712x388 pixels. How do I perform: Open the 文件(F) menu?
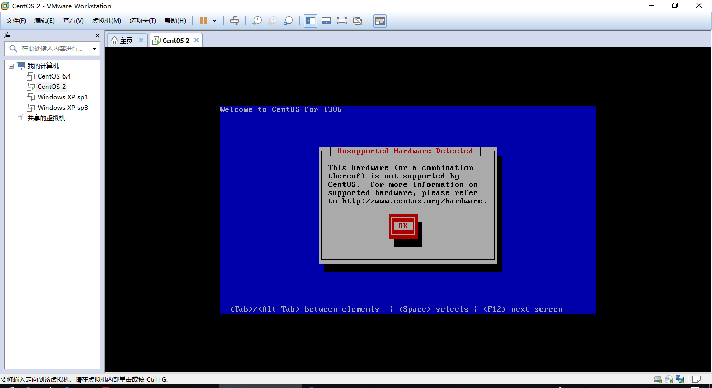coord(16,21)
